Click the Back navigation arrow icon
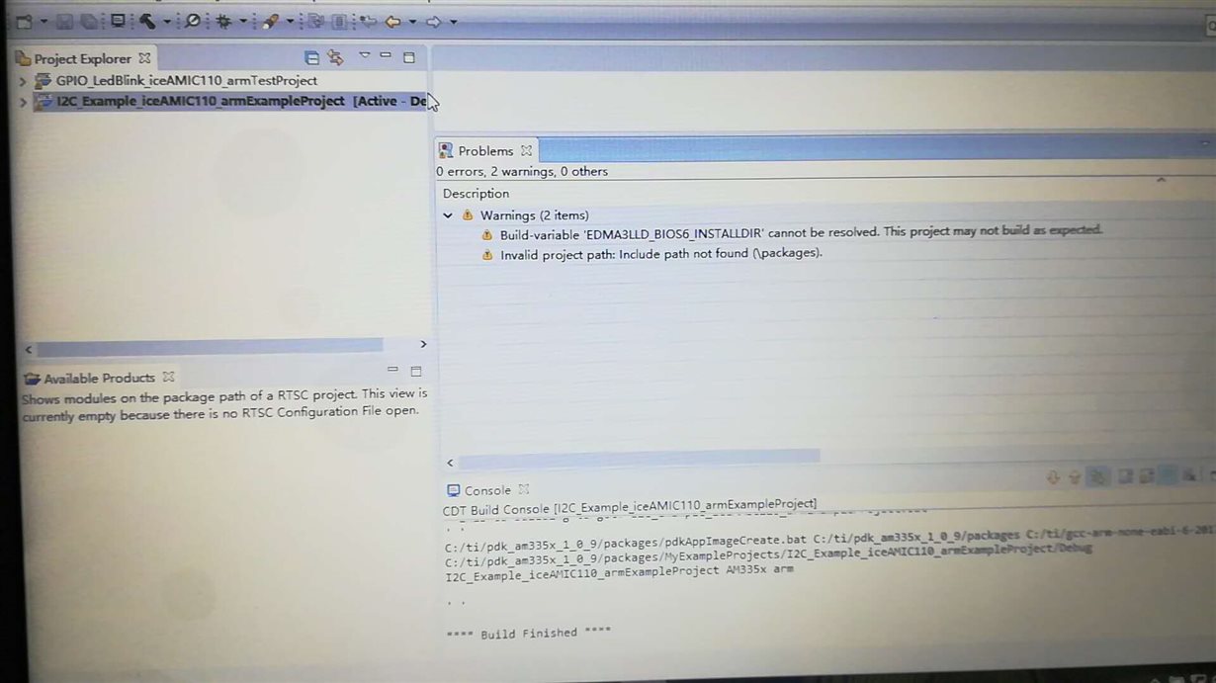Image resolution: width=1216 pixels, height=683 pixels. pos(392,22)
